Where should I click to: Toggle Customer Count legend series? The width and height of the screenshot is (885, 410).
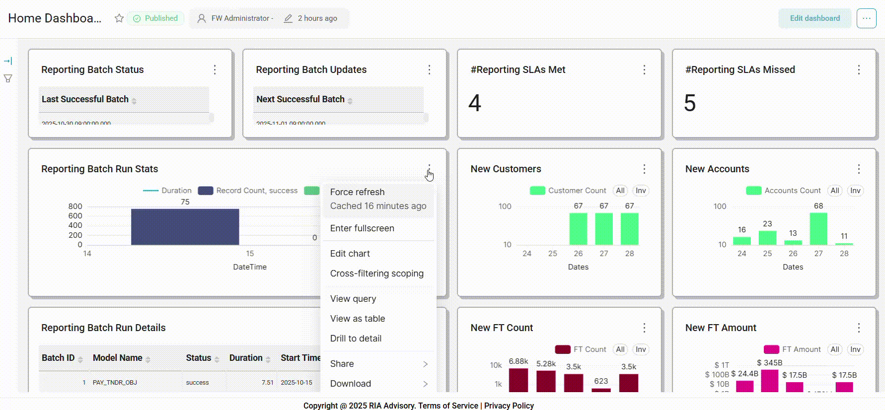coord(568,191)
